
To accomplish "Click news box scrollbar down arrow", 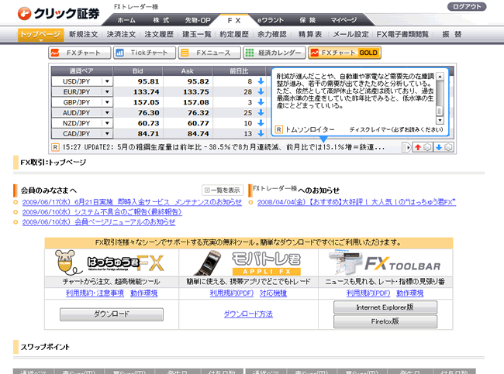I will tap(440, 120).
